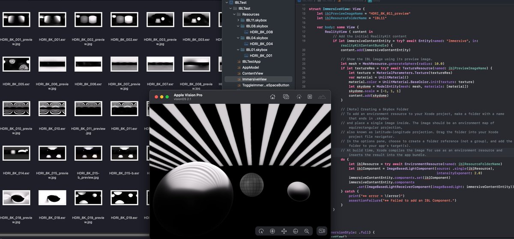Screen dimensions: 514x239
Task: Select HDRI_8K_015-b.exr thumbnail in Finder
Action: 124,153
